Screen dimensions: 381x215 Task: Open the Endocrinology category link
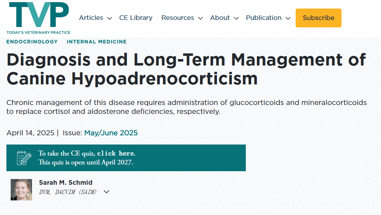[32, 42]
